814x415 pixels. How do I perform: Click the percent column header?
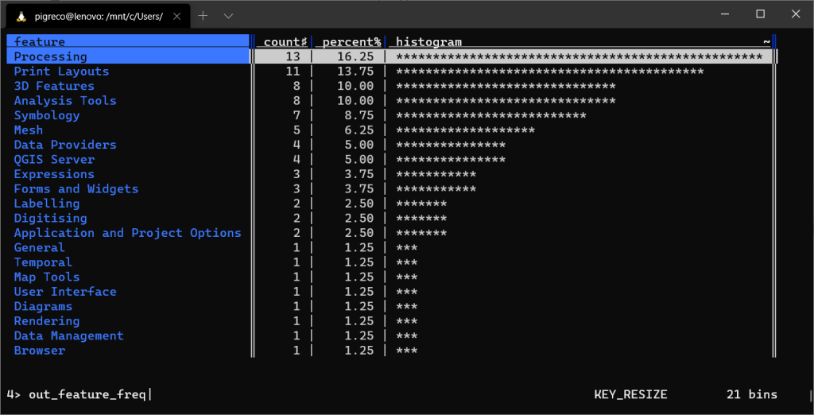pyautogui.click(x=349, y=41)
